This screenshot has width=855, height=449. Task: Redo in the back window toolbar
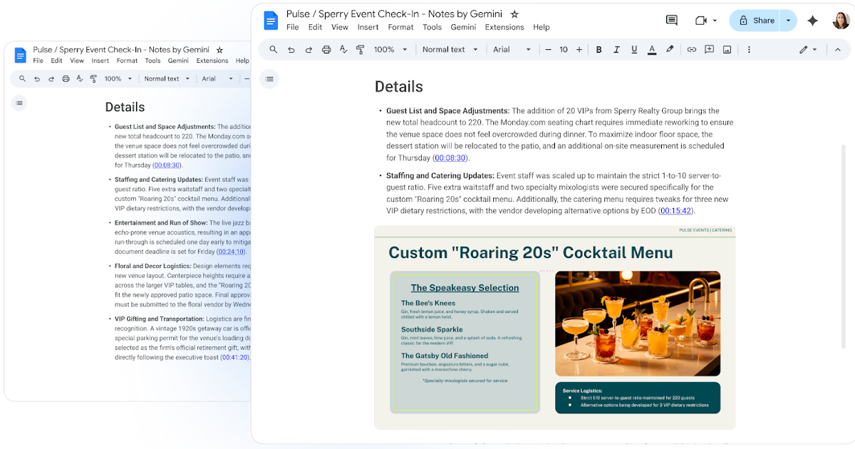(x=51, y=79)
